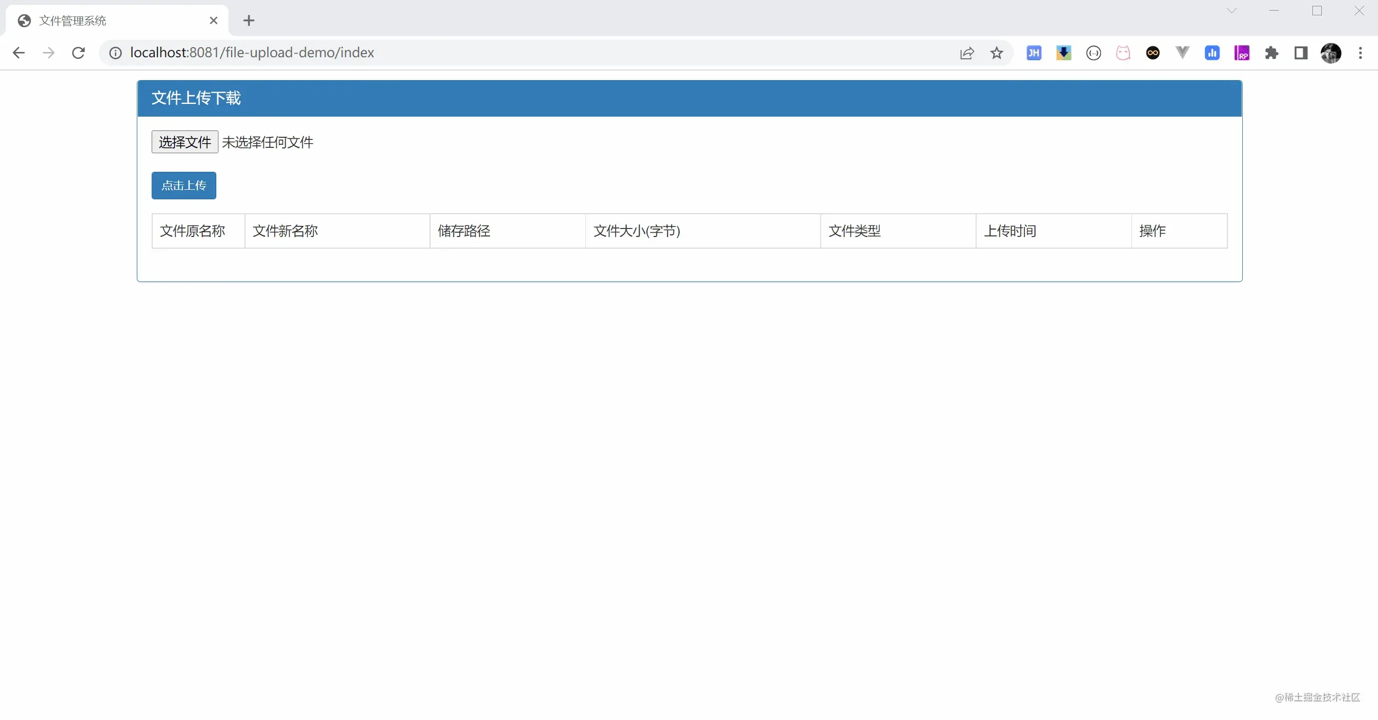Open the pink cat extension
The width and height of the screenshot is (1378, 720).
(x=1123, y=52)
